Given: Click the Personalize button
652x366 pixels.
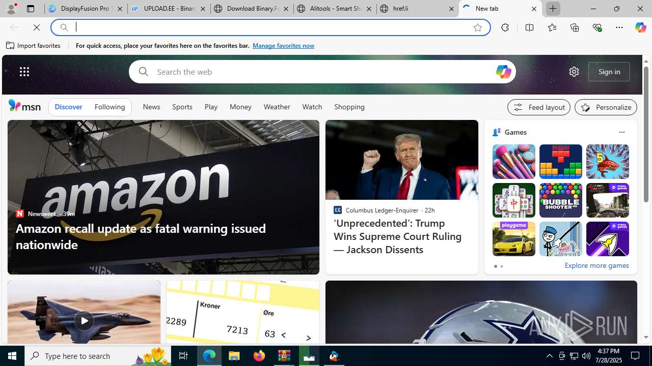Looking at the screenshot, I should 606,107.
